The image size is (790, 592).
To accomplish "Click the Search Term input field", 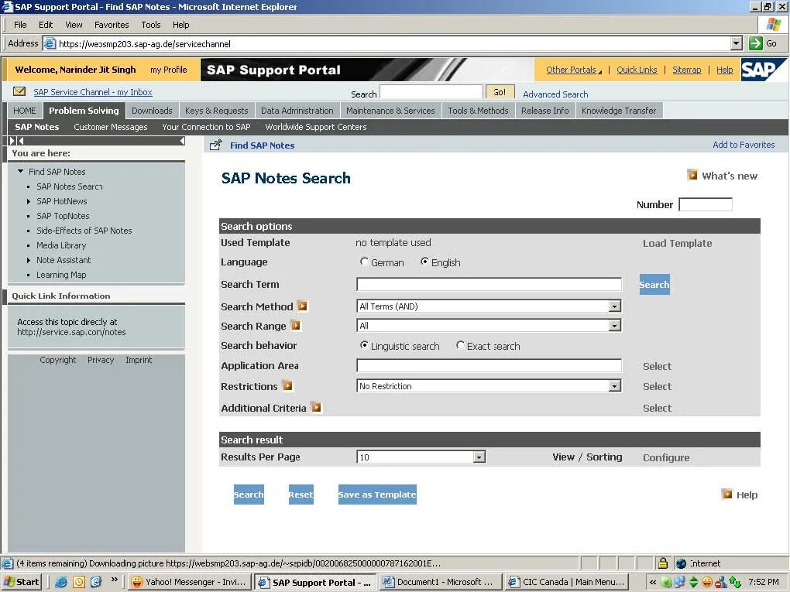I will (489, 285).
